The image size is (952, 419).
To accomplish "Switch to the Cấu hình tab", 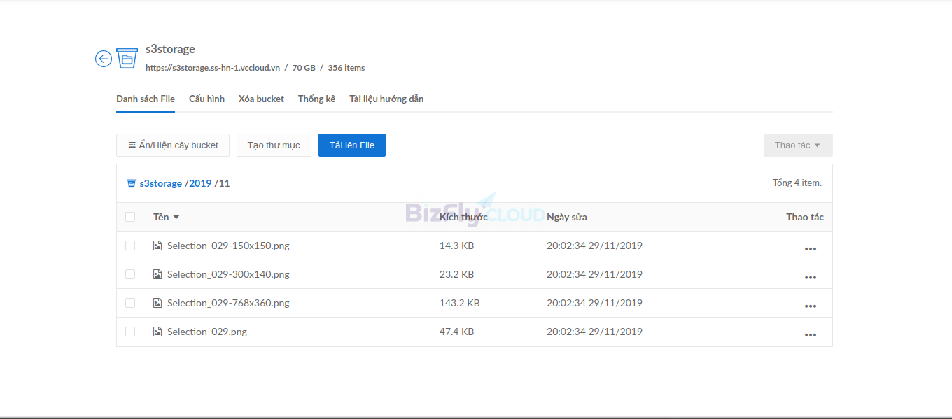I will tap(206, 99).
